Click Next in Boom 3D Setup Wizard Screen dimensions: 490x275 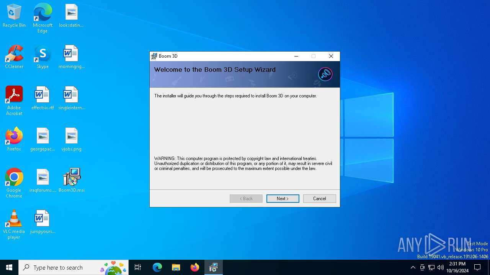click(x=283, y=199)
